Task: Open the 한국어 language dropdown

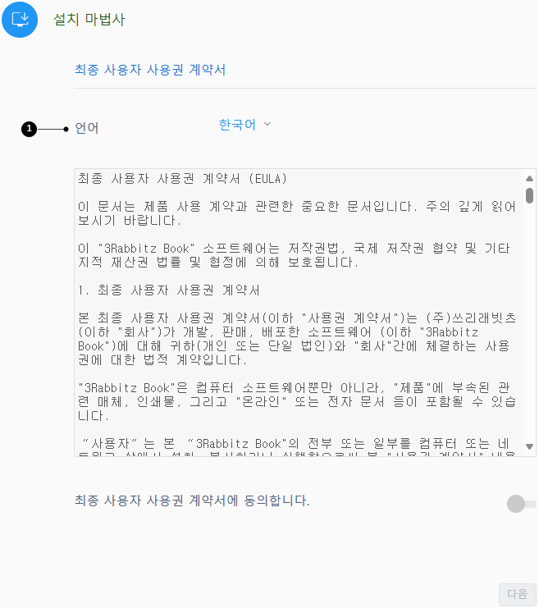Action: pos(245,125)
